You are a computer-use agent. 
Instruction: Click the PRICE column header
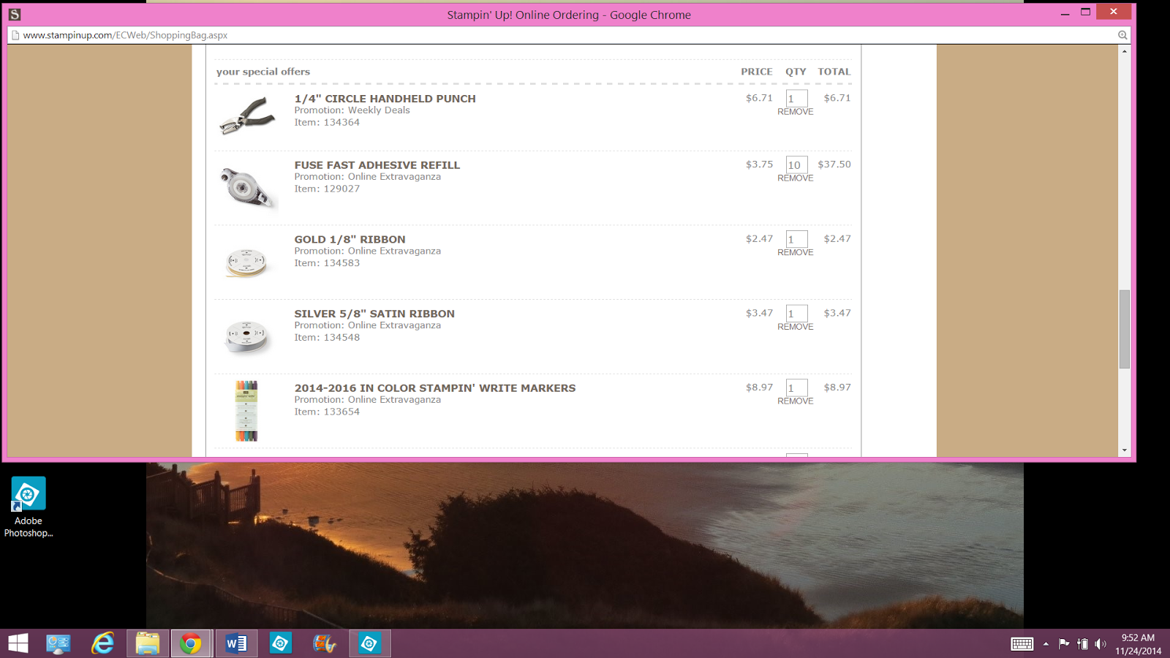click(757, 72)
